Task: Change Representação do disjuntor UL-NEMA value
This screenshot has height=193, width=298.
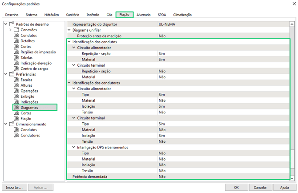Action: tap(167, 24)
